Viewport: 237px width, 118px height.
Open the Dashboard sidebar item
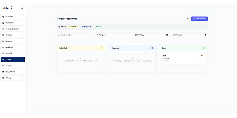(13, 17)
